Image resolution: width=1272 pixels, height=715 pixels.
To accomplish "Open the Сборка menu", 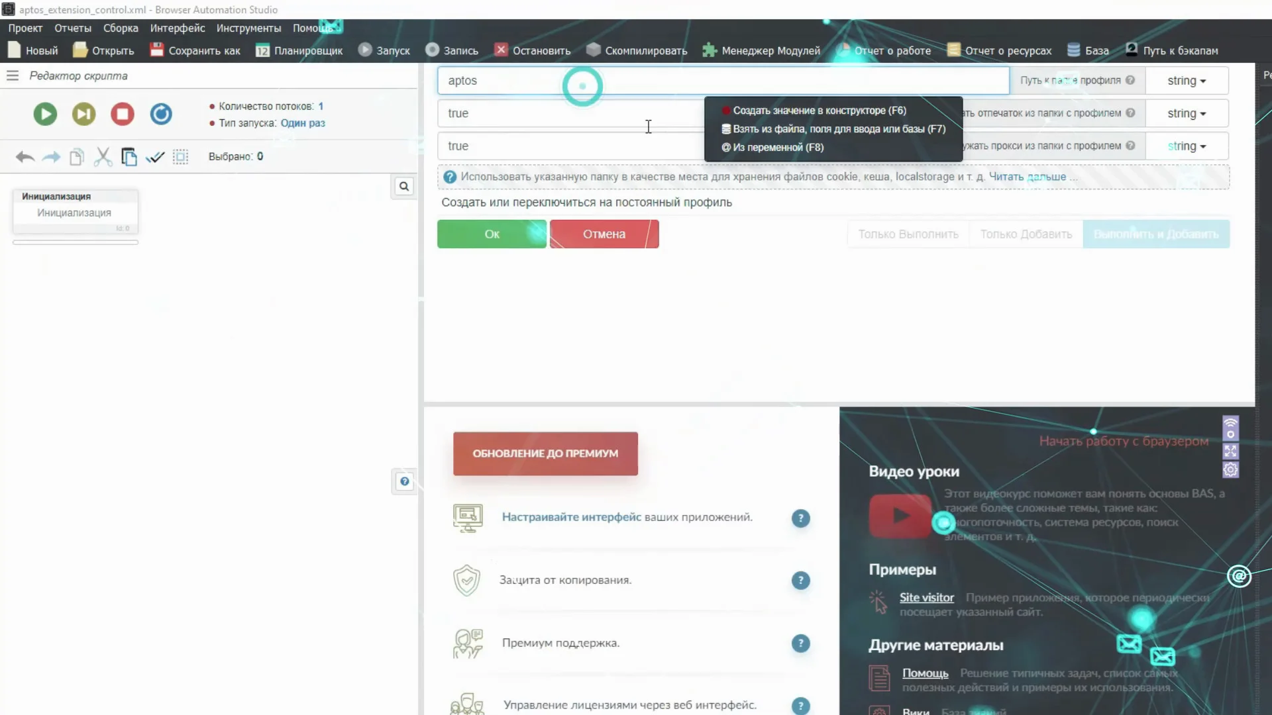I will (x=121, y=28).
